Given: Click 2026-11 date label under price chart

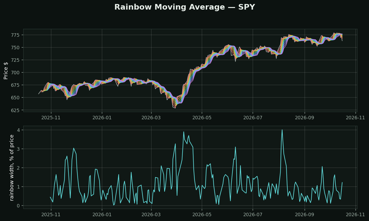Looking at the screenshot, I should [355, 117].
